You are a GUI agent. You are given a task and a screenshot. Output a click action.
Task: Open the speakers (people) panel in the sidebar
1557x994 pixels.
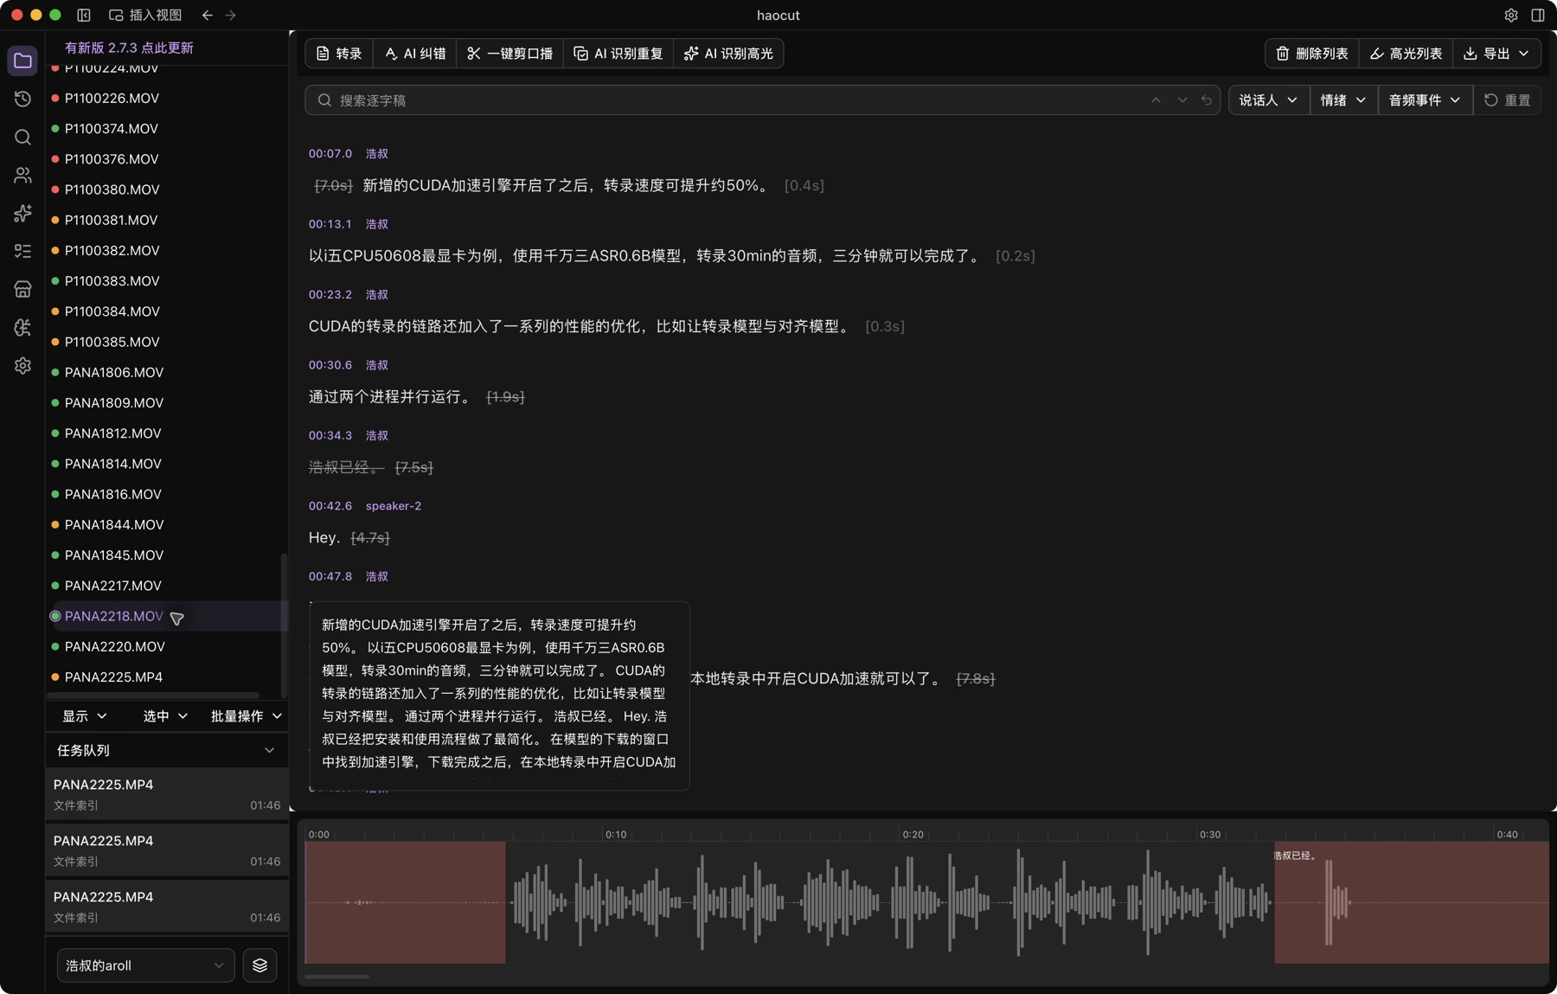(22, 176)
